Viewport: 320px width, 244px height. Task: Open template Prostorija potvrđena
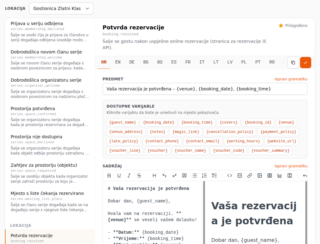click(50, 116)
